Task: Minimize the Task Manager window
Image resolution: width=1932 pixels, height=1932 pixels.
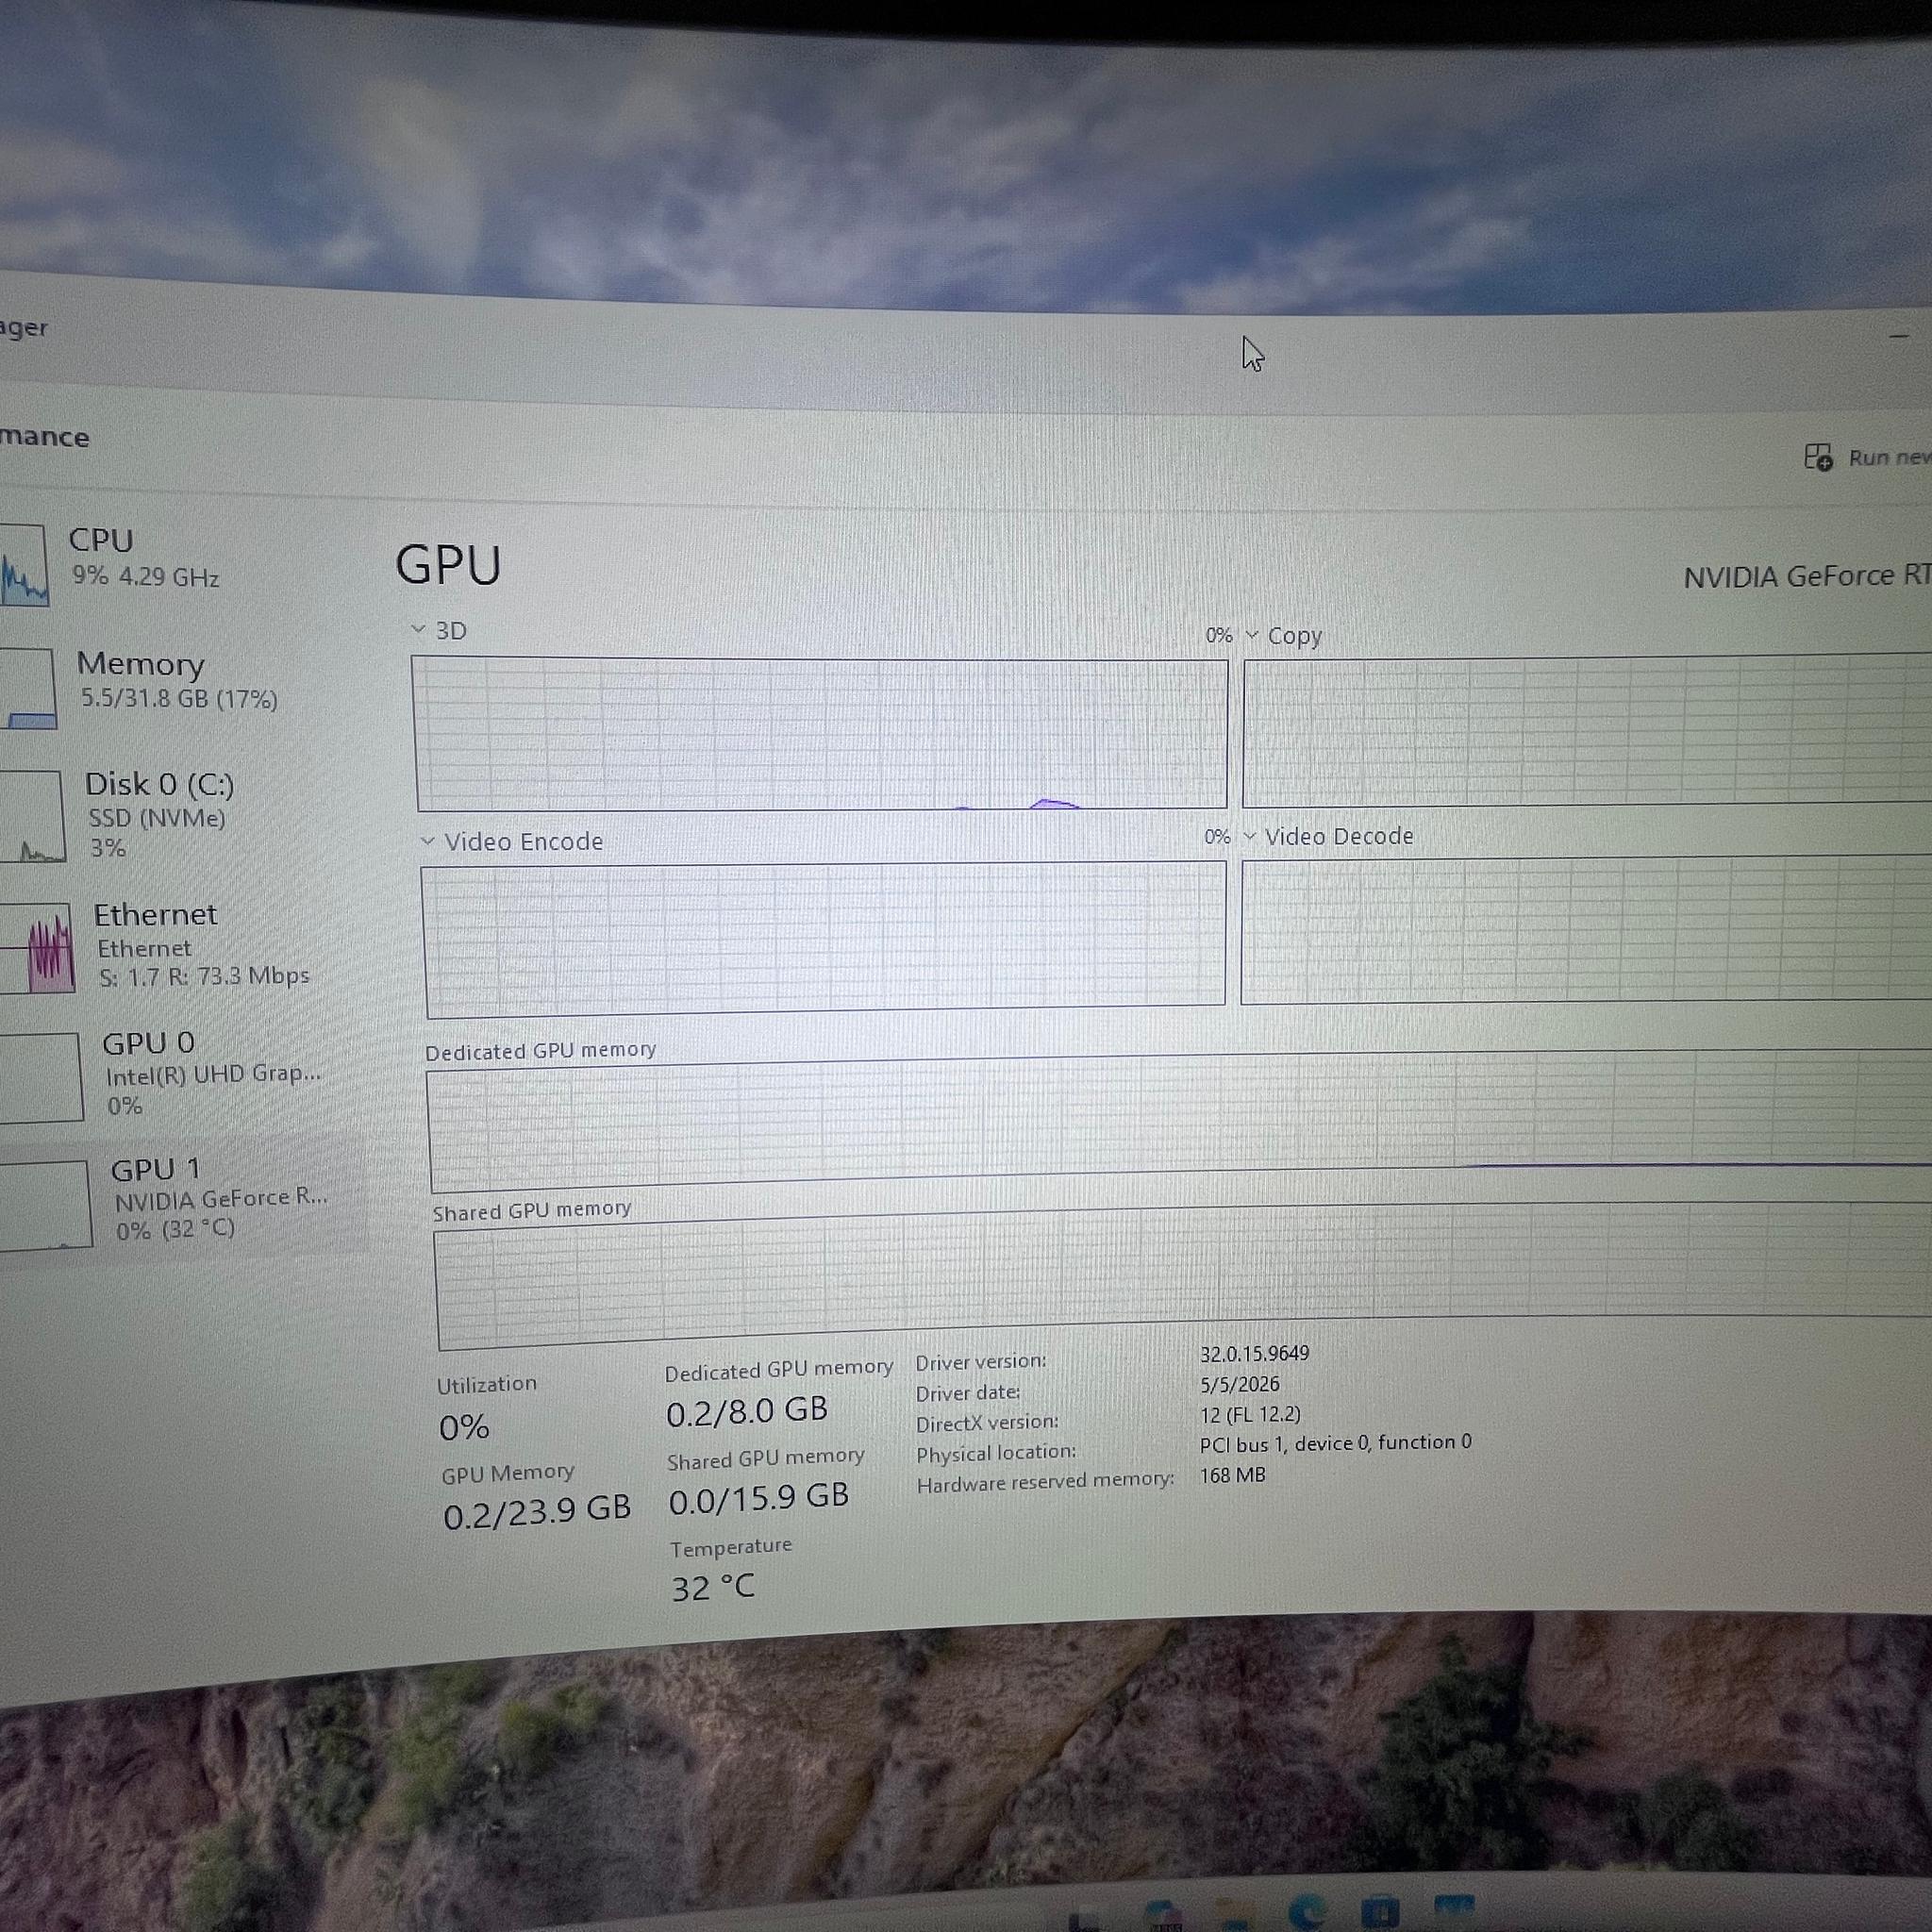Action: coord(1899,336)
